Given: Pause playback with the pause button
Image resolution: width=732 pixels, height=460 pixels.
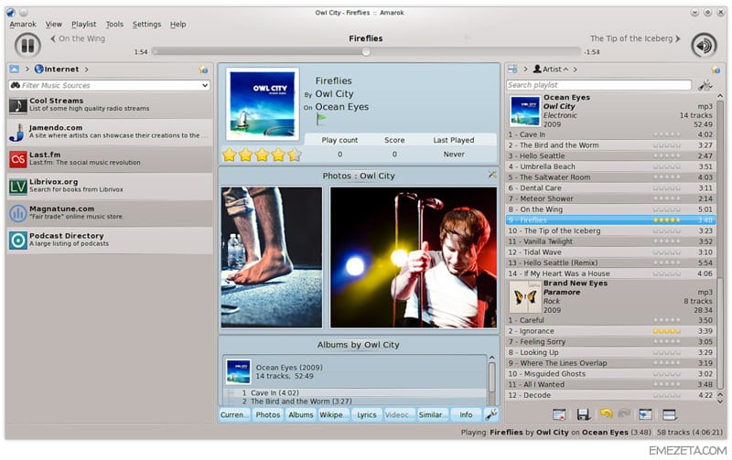Looking at the screenshot, I should click(27, 45).
